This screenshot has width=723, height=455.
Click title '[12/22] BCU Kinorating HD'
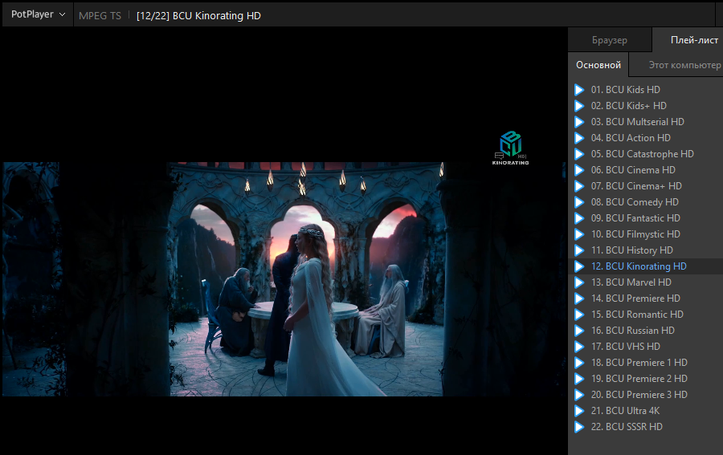click(198, 16)
